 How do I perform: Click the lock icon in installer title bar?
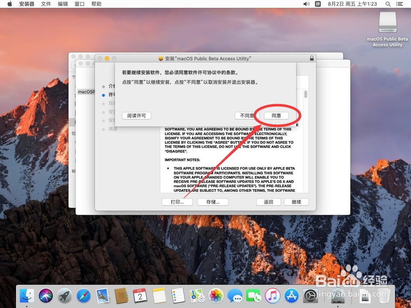tap(312, 58)
